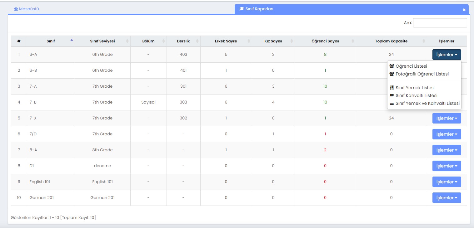The height and width of the screenshot is (228, 474).
Task: Click class name 6-B cell
Action: pos(51,70)
